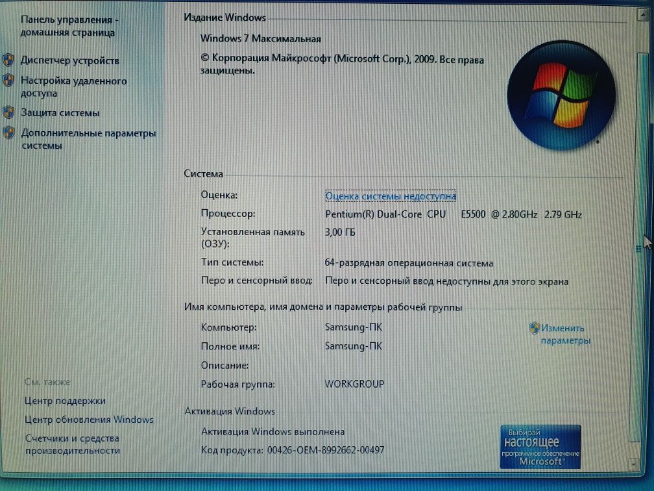Open Центр обновления Windows link
654x491 pixels.
pos(89,420)
